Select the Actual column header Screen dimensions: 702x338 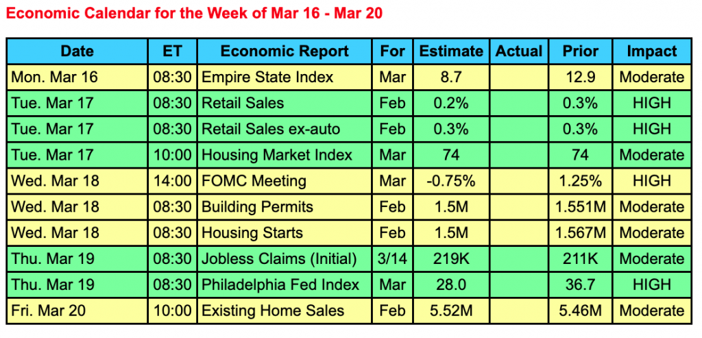(x=519, y=51)
